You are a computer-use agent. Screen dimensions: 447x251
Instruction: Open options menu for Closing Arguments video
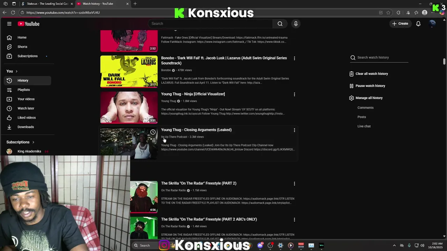[294, 130]
